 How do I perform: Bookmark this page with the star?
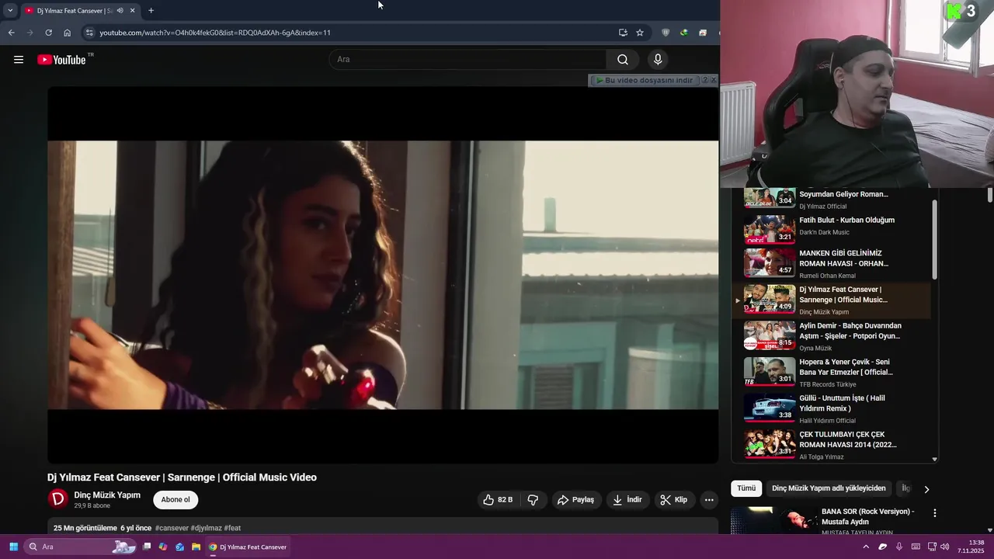pyautogui.click(x=640, y=33)
